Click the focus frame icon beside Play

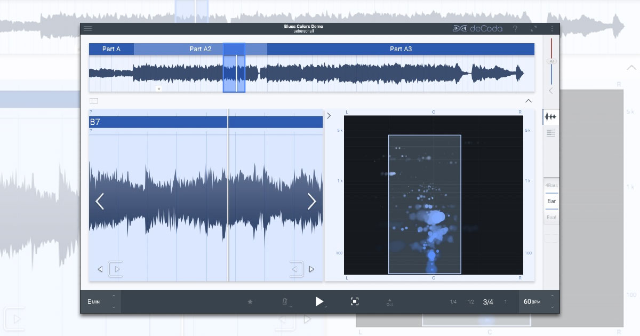click(355, 302)
